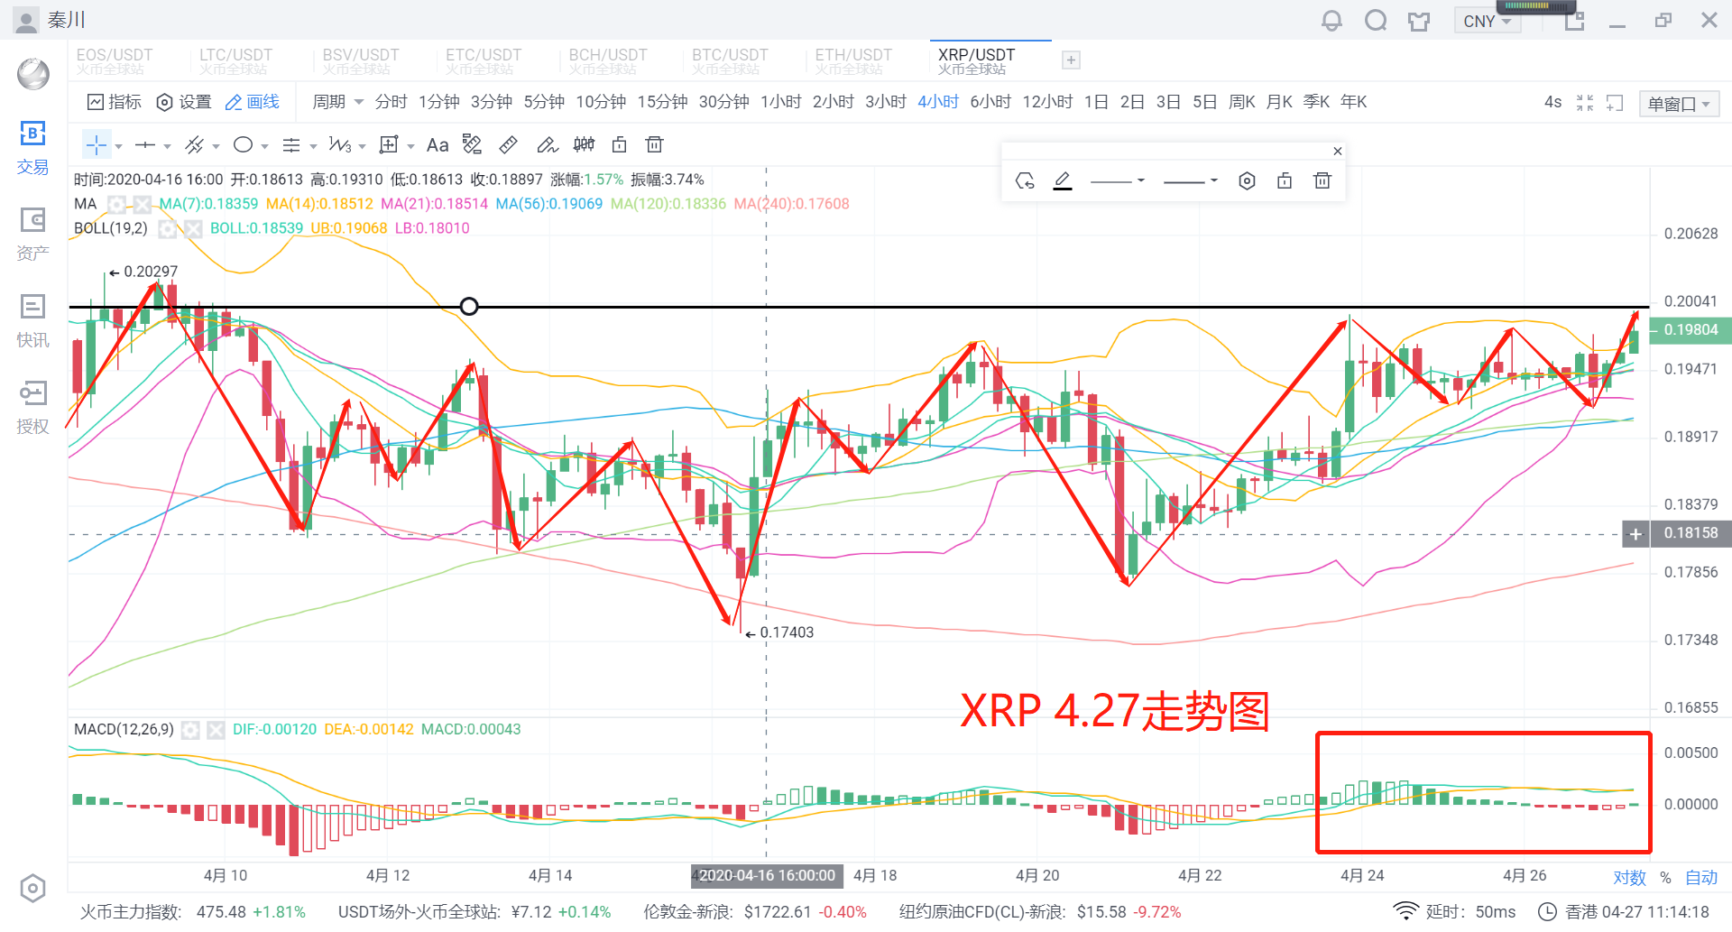The width and height of the screenshot is (1732, 932).
Task: Switch to the ETH/USDT tab
Action: [x=852, y=60]
